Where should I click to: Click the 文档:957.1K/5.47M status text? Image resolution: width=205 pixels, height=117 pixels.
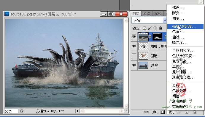[x=50, y=111]
